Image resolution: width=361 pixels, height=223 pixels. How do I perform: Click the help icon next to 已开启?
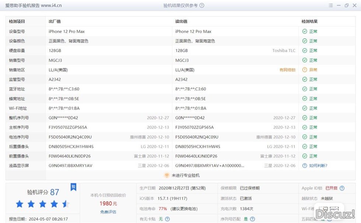pyautogui.click(x=342, y=188)
